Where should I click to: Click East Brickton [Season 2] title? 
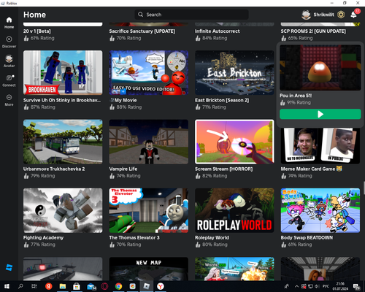tap(222, 100)
